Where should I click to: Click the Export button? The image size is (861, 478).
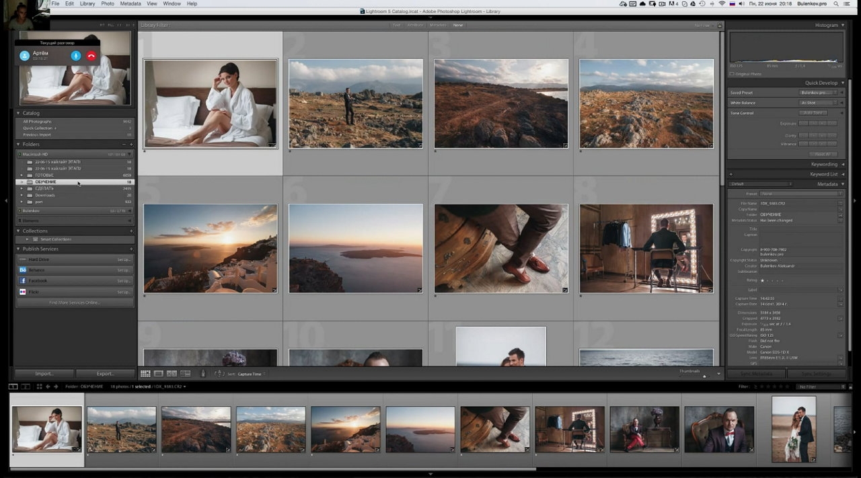point(105,374)
